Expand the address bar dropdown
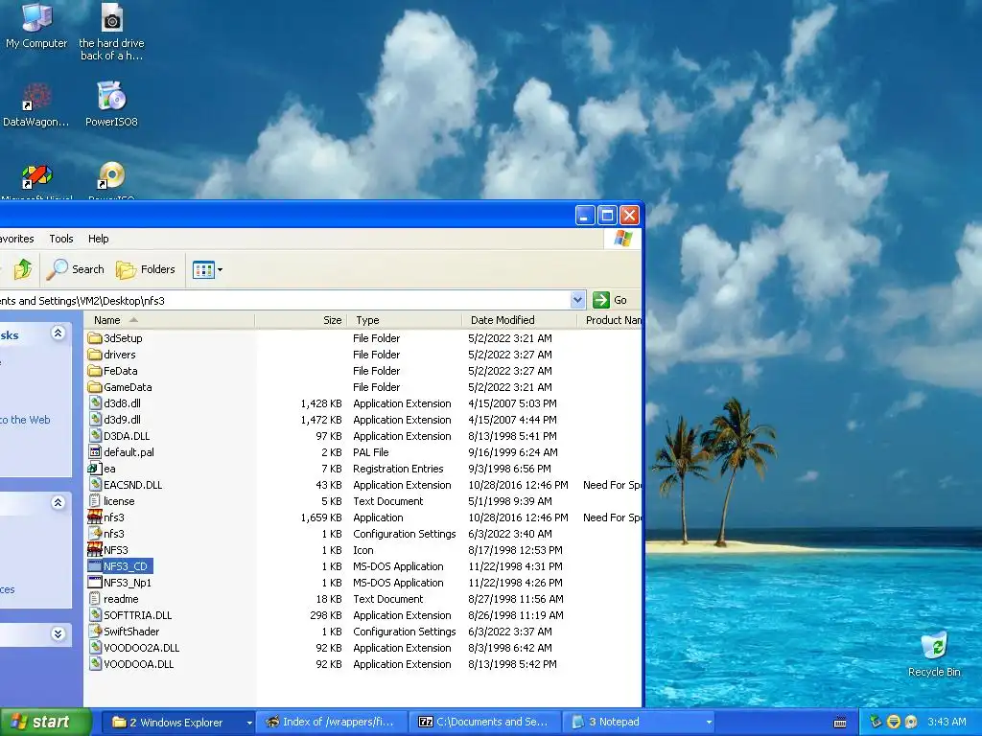Screen dimensions: 982x736 (x=577, y=300)
